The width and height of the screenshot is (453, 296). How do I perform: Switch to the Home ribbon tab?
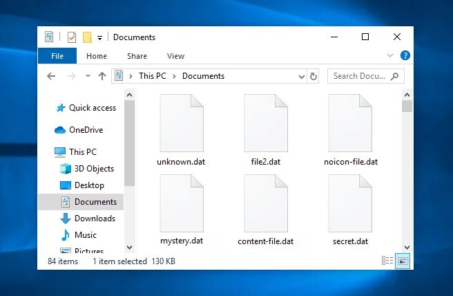[x=97, y=56]
